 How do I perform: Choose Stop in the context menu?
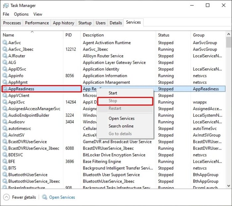pos(125,101)
